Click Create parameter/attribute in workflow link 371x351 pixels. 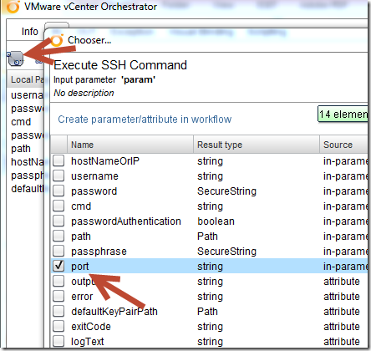[x=145, y=120]
